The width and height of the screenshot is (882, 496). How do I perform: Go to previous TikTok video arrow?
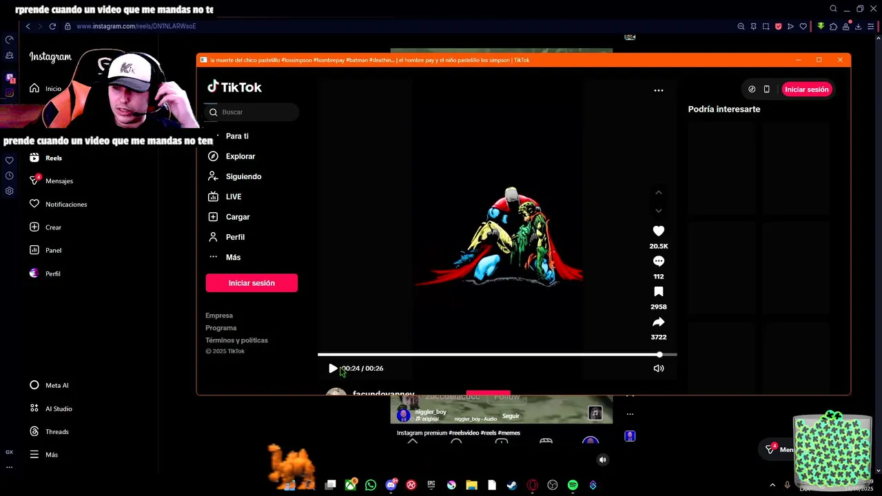659,193
